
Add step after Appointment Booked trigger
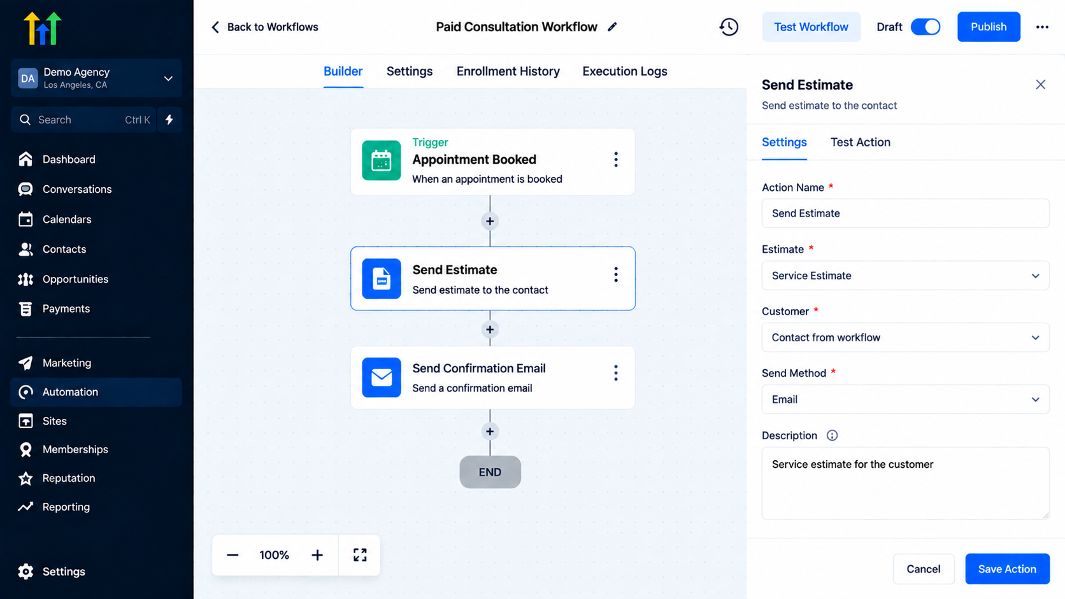490,222
